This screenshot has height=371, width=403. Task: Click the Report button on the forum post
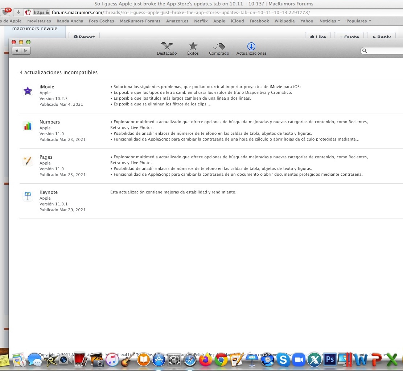pos(84,36)
